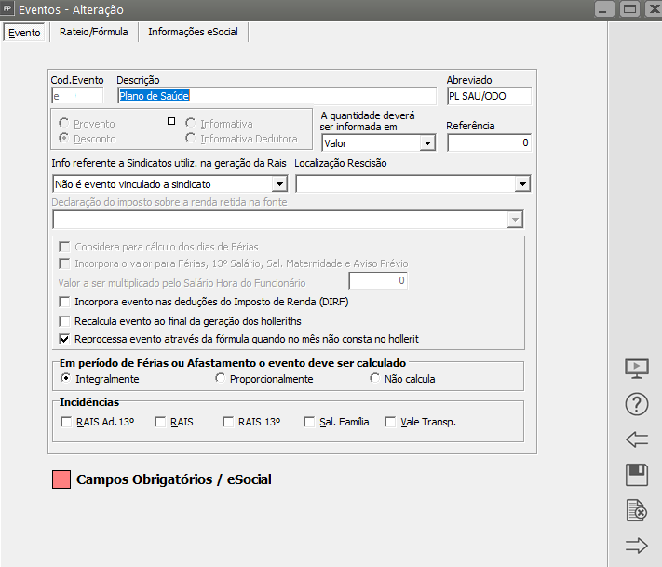The image size is (662, 567).
Task: Click the FP application icon in title bar
Action: pyautogui.click(x=9, y=9)
